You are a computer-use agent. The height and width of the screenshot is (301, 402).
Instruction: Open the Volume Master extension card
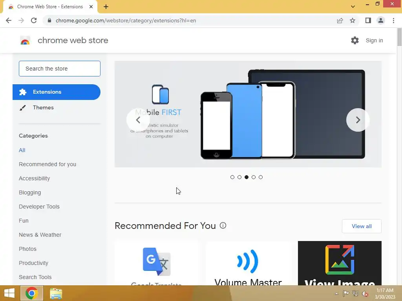(x=248, y=263)
